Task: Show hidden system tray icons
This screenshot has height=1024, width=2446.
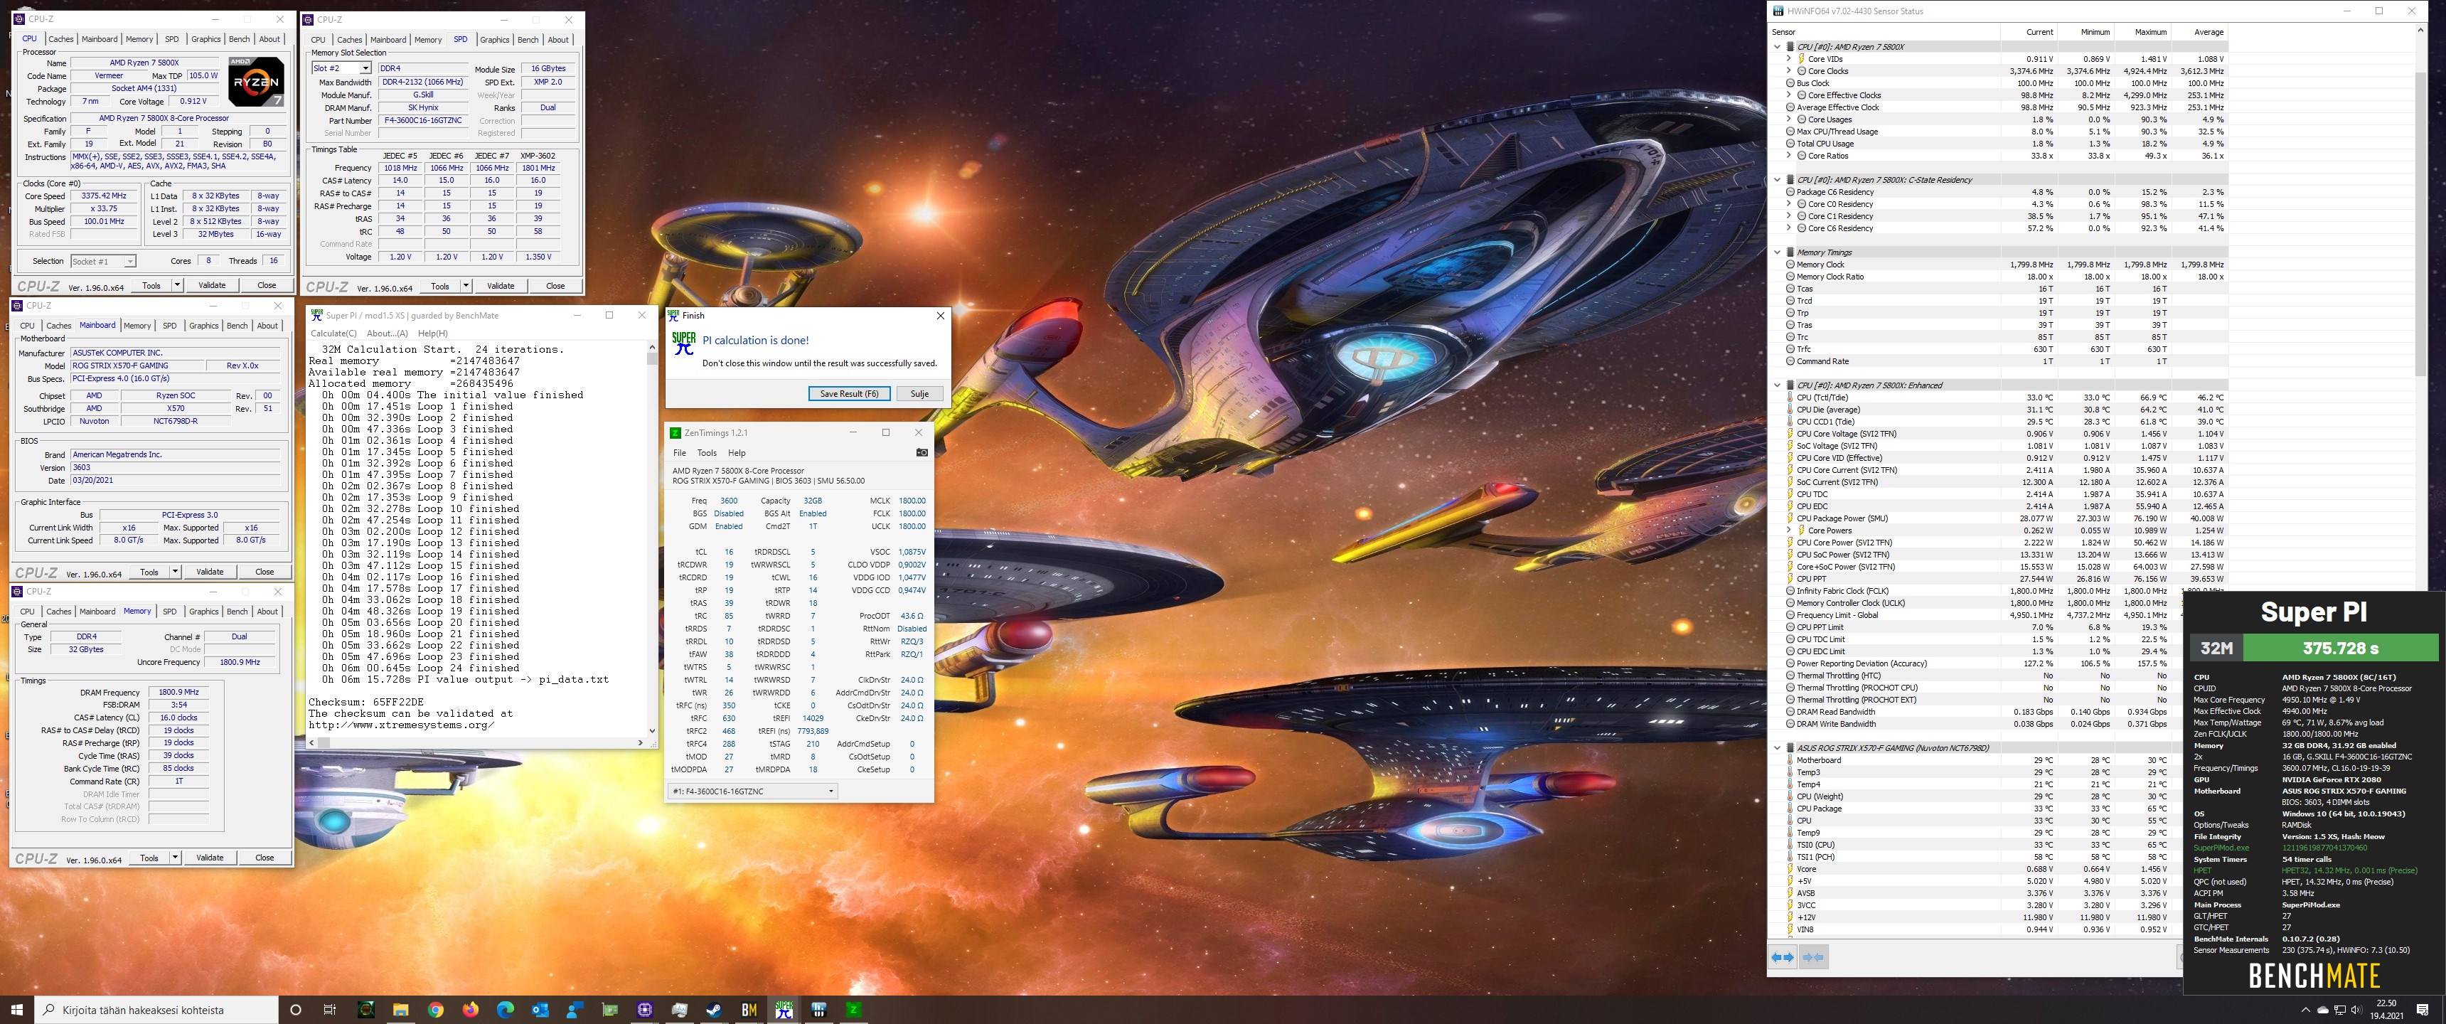Action: point(2305,1010)
